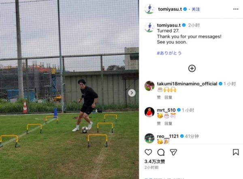Load more comments with plus circle
This screenshot has height=179, width=243.
192,69
